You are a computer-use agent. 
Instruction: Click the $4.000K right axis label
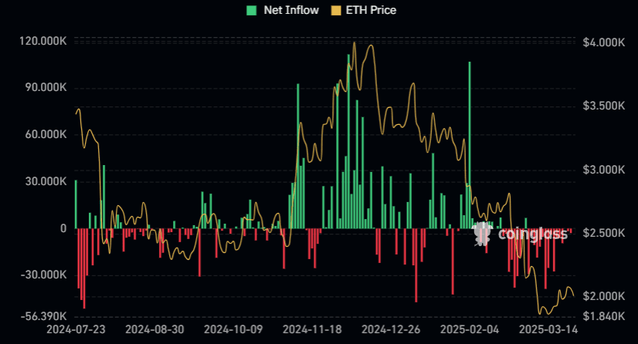[603, 42]
